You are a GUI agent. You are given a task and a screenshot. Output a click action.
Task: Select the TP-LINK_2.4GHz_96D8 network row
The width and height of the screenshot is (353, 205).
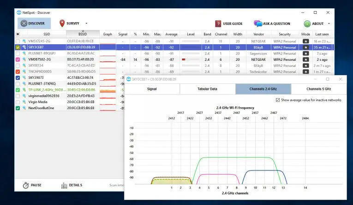tap(69, 90)
